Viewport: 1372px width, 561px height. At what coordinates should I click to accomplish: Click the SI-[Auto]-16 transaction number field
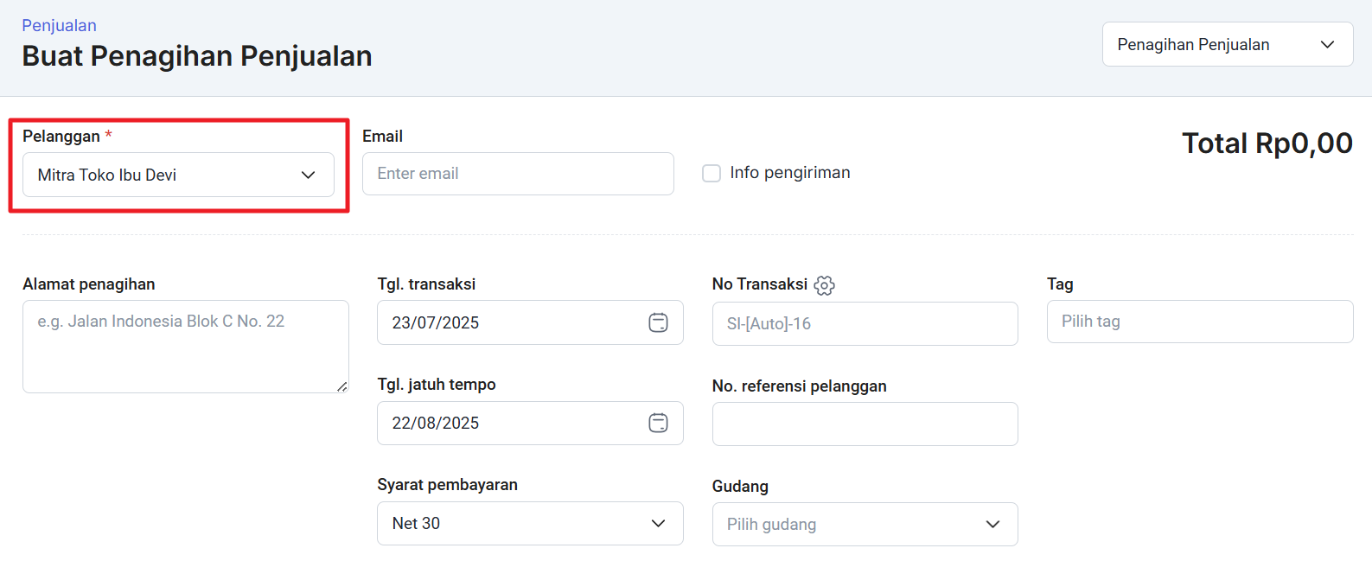(x=865, y=323)
